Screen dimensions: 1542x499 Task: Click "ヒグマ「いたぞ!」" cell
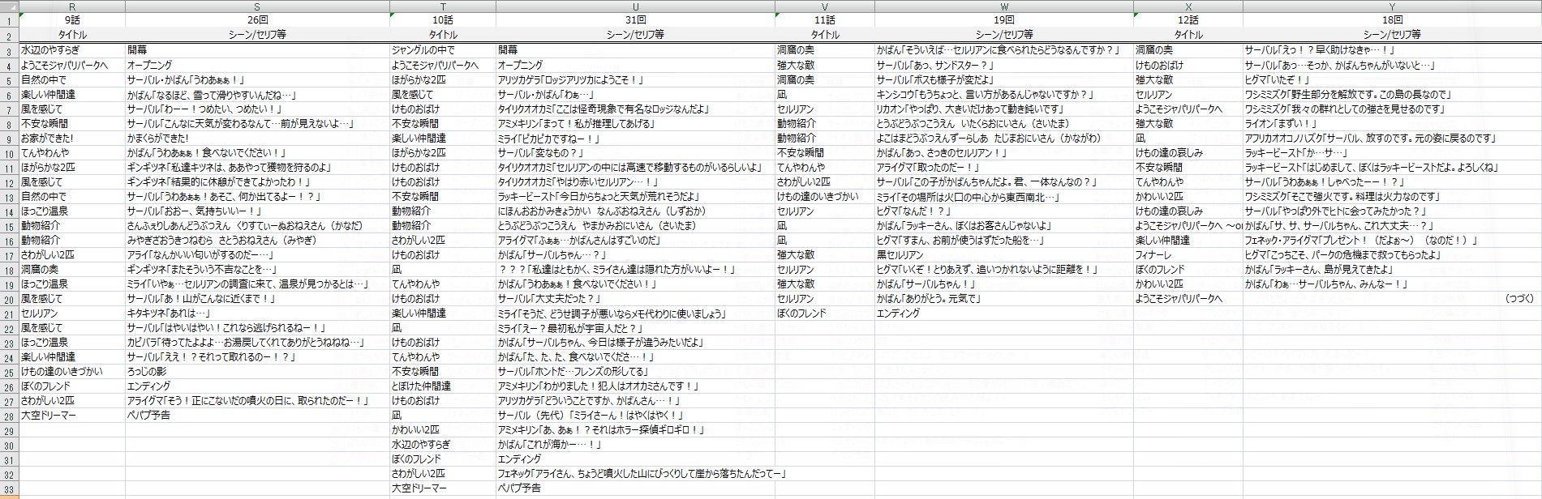coord(1392,80)
